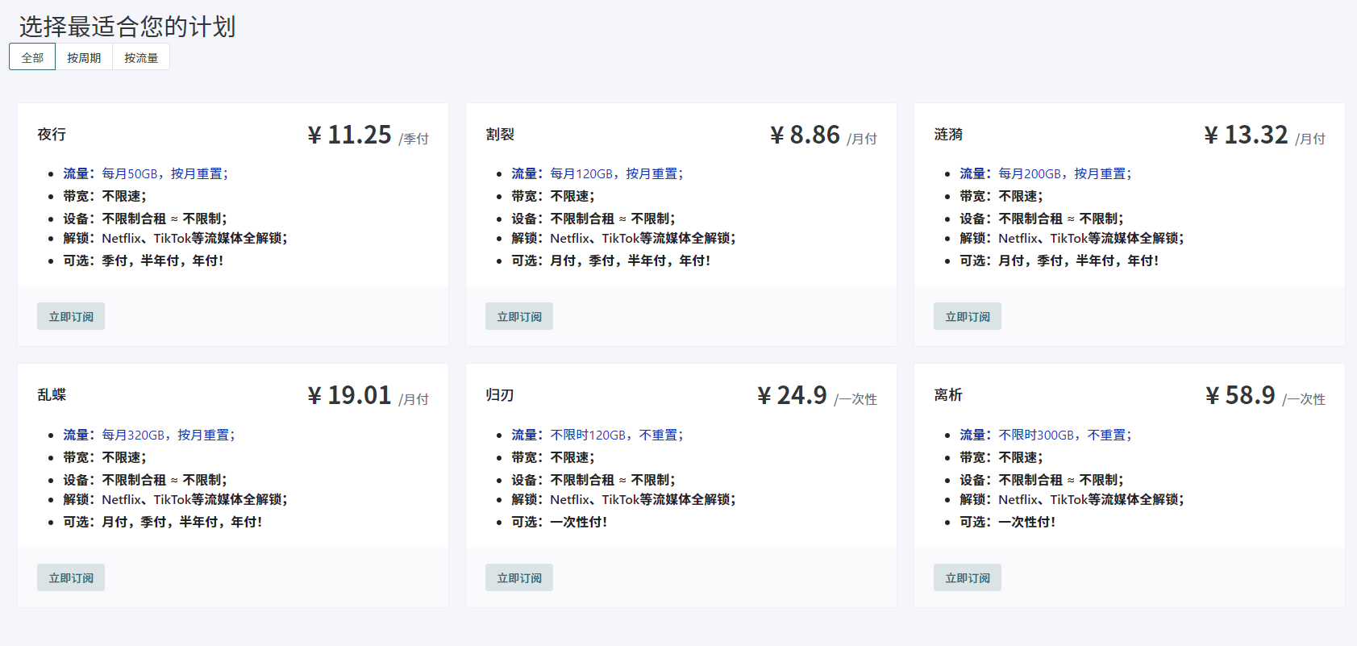The width and height of the screenshot is (1357, 646).
Task: Select the 全部 filter tab
Action: tap(32, 58)
